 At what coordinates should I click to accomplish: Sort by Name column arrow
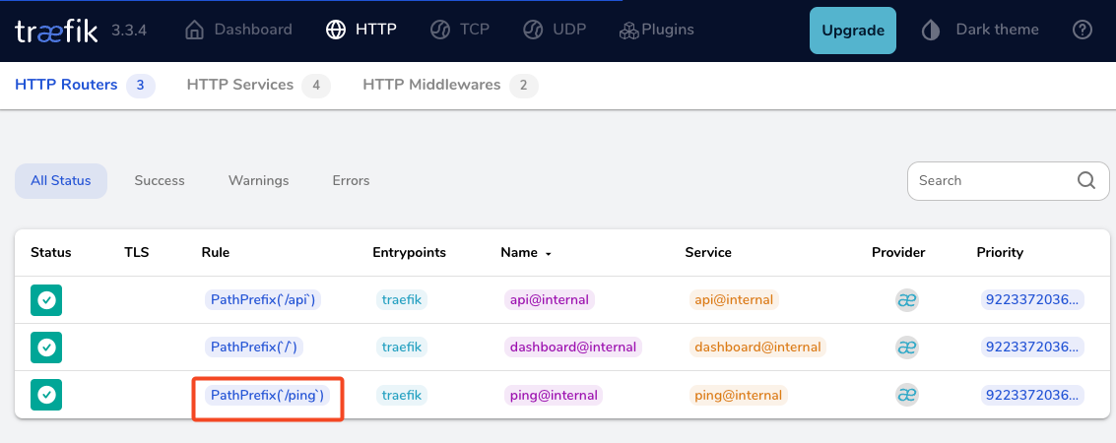coord(548,254)
